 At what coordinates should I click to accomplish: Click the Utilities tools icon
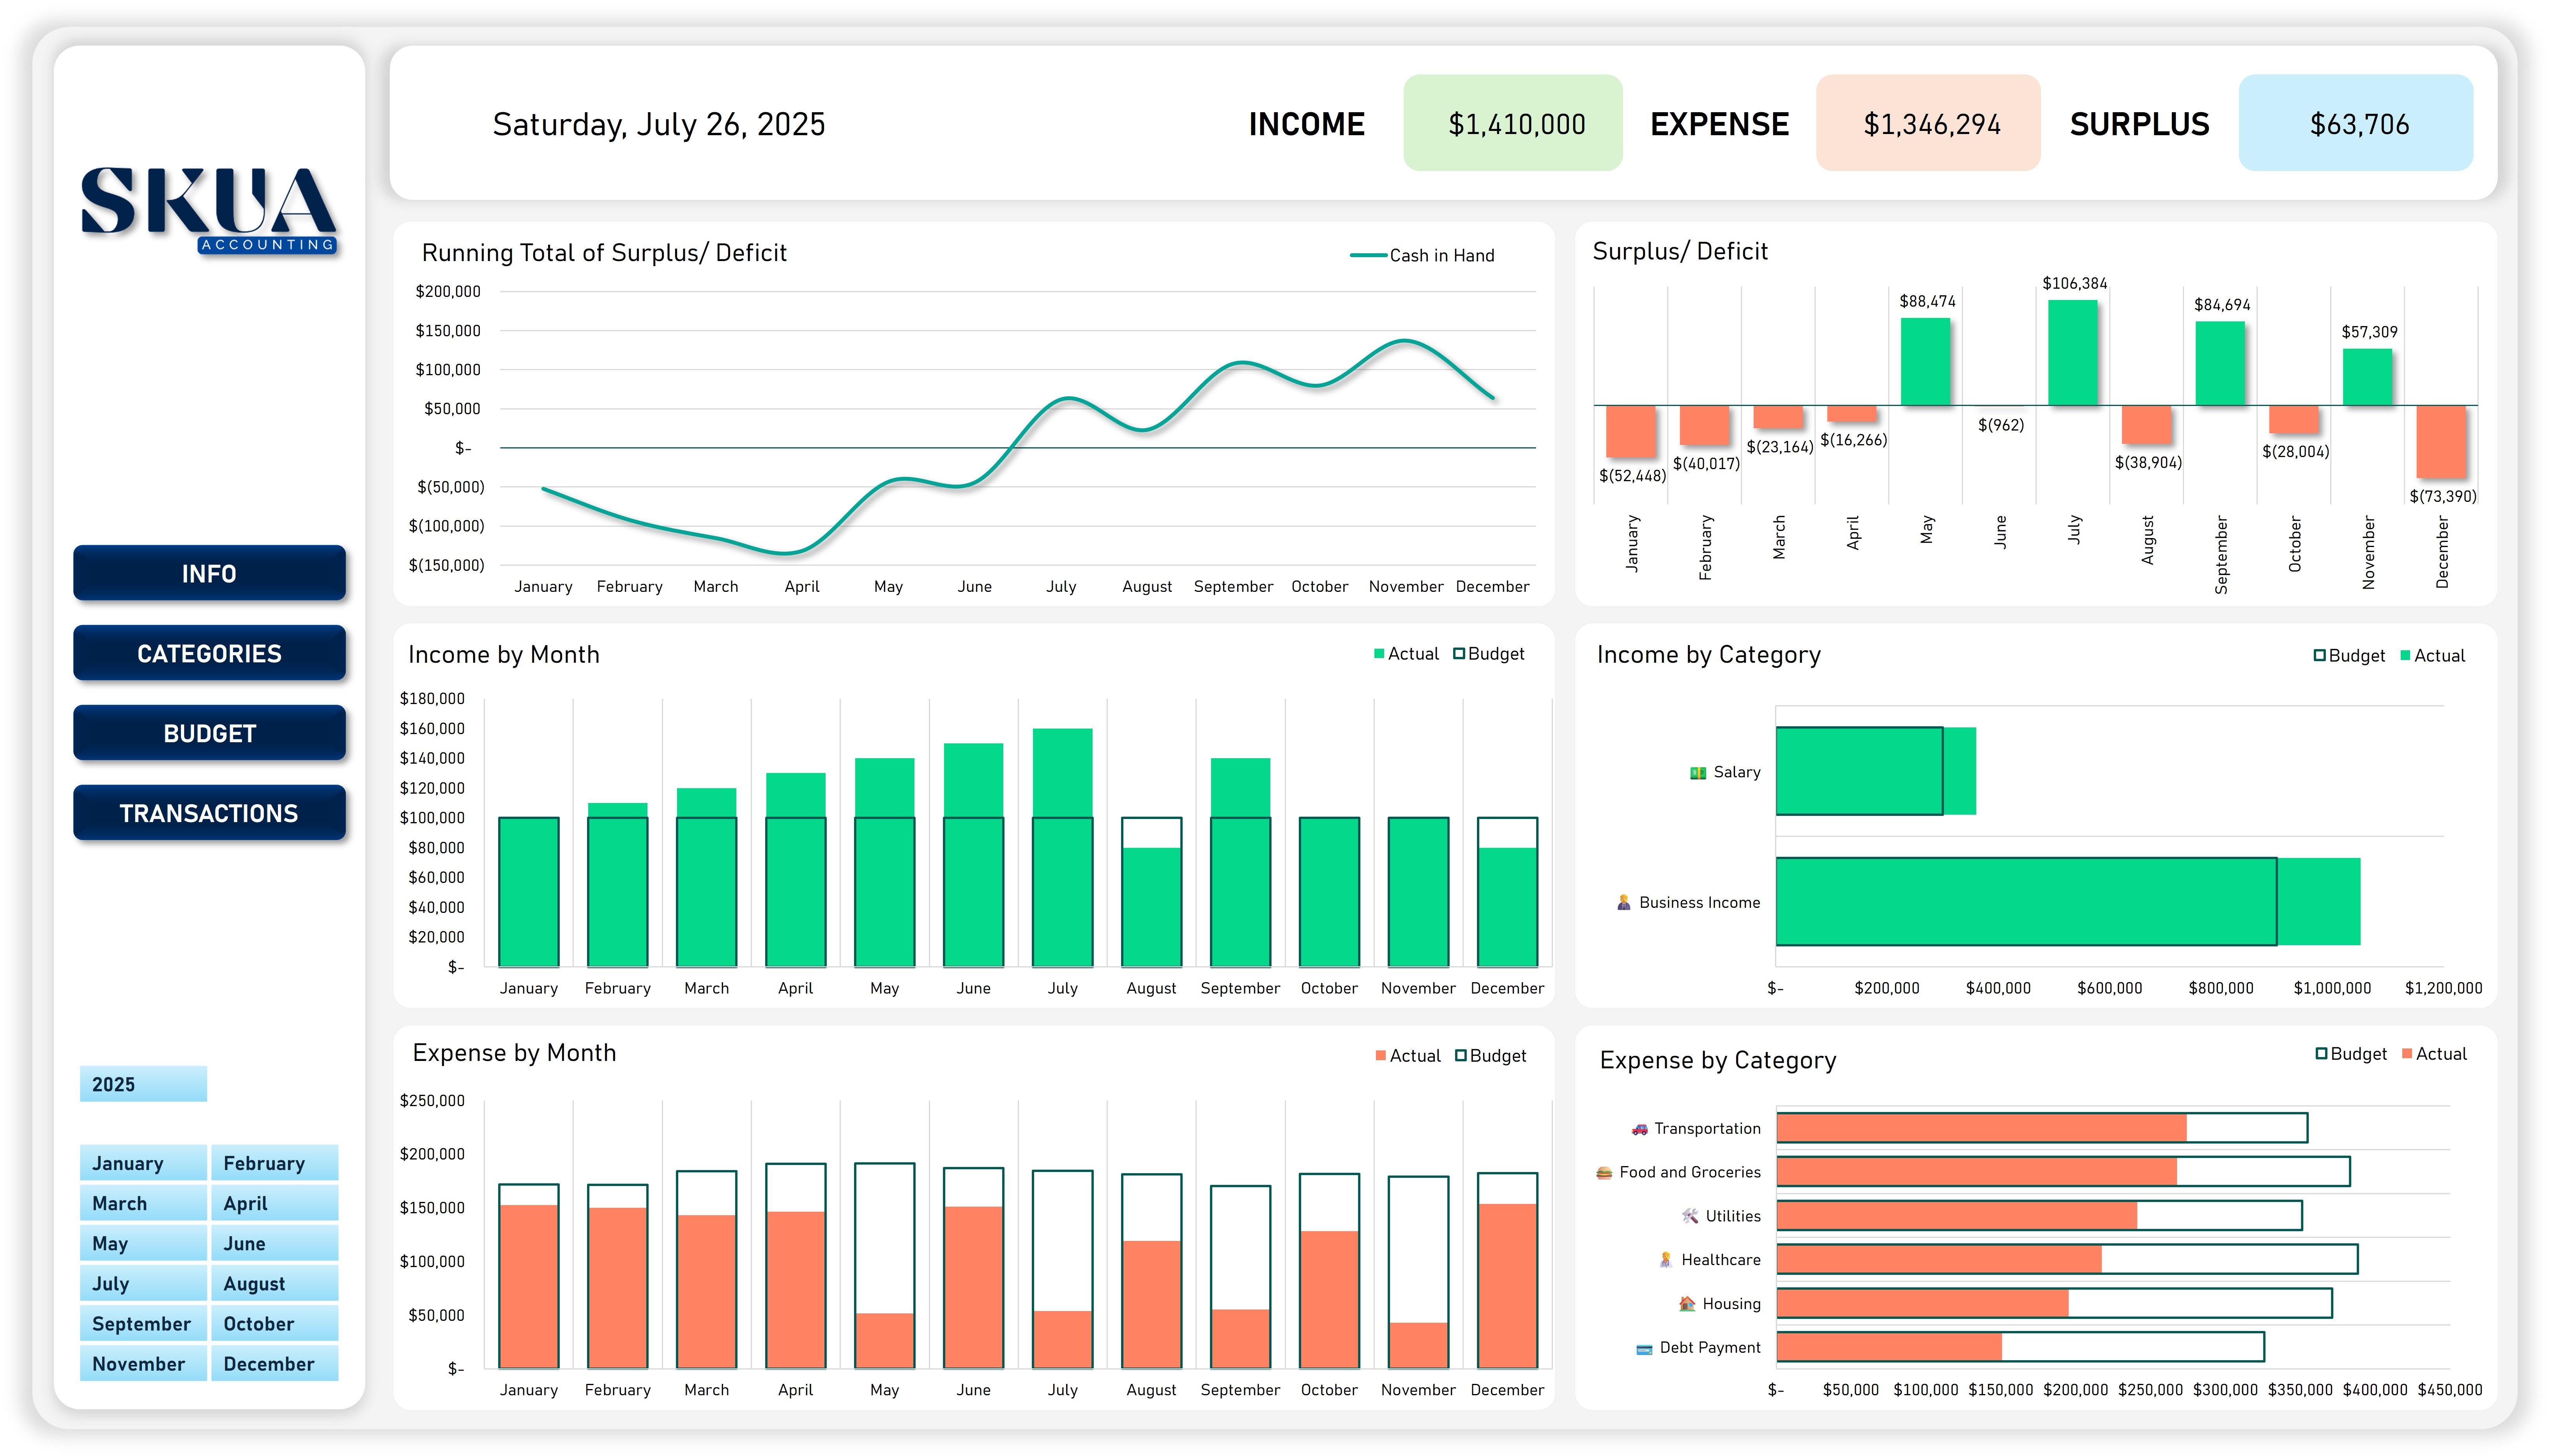(x=1691, y=1216)
